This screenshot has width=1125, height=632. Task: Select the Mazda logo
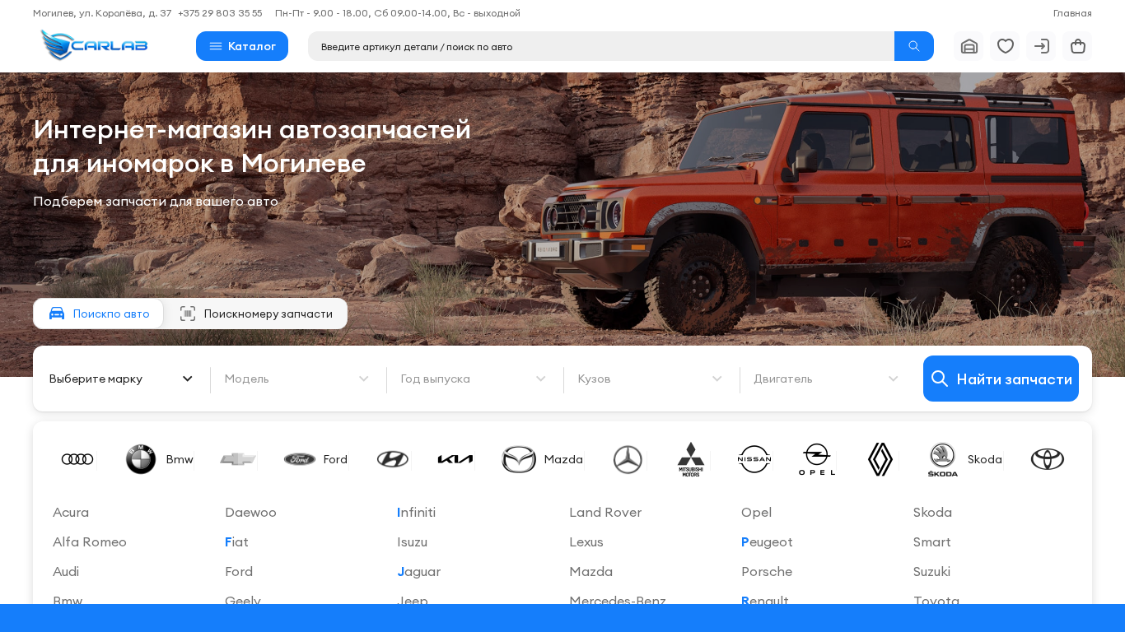pyautogui.click(x=519, y=459)
